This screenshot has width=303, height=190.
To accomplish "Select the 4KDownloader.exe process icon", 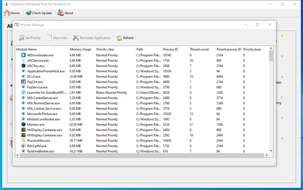I will coord(23,55).
